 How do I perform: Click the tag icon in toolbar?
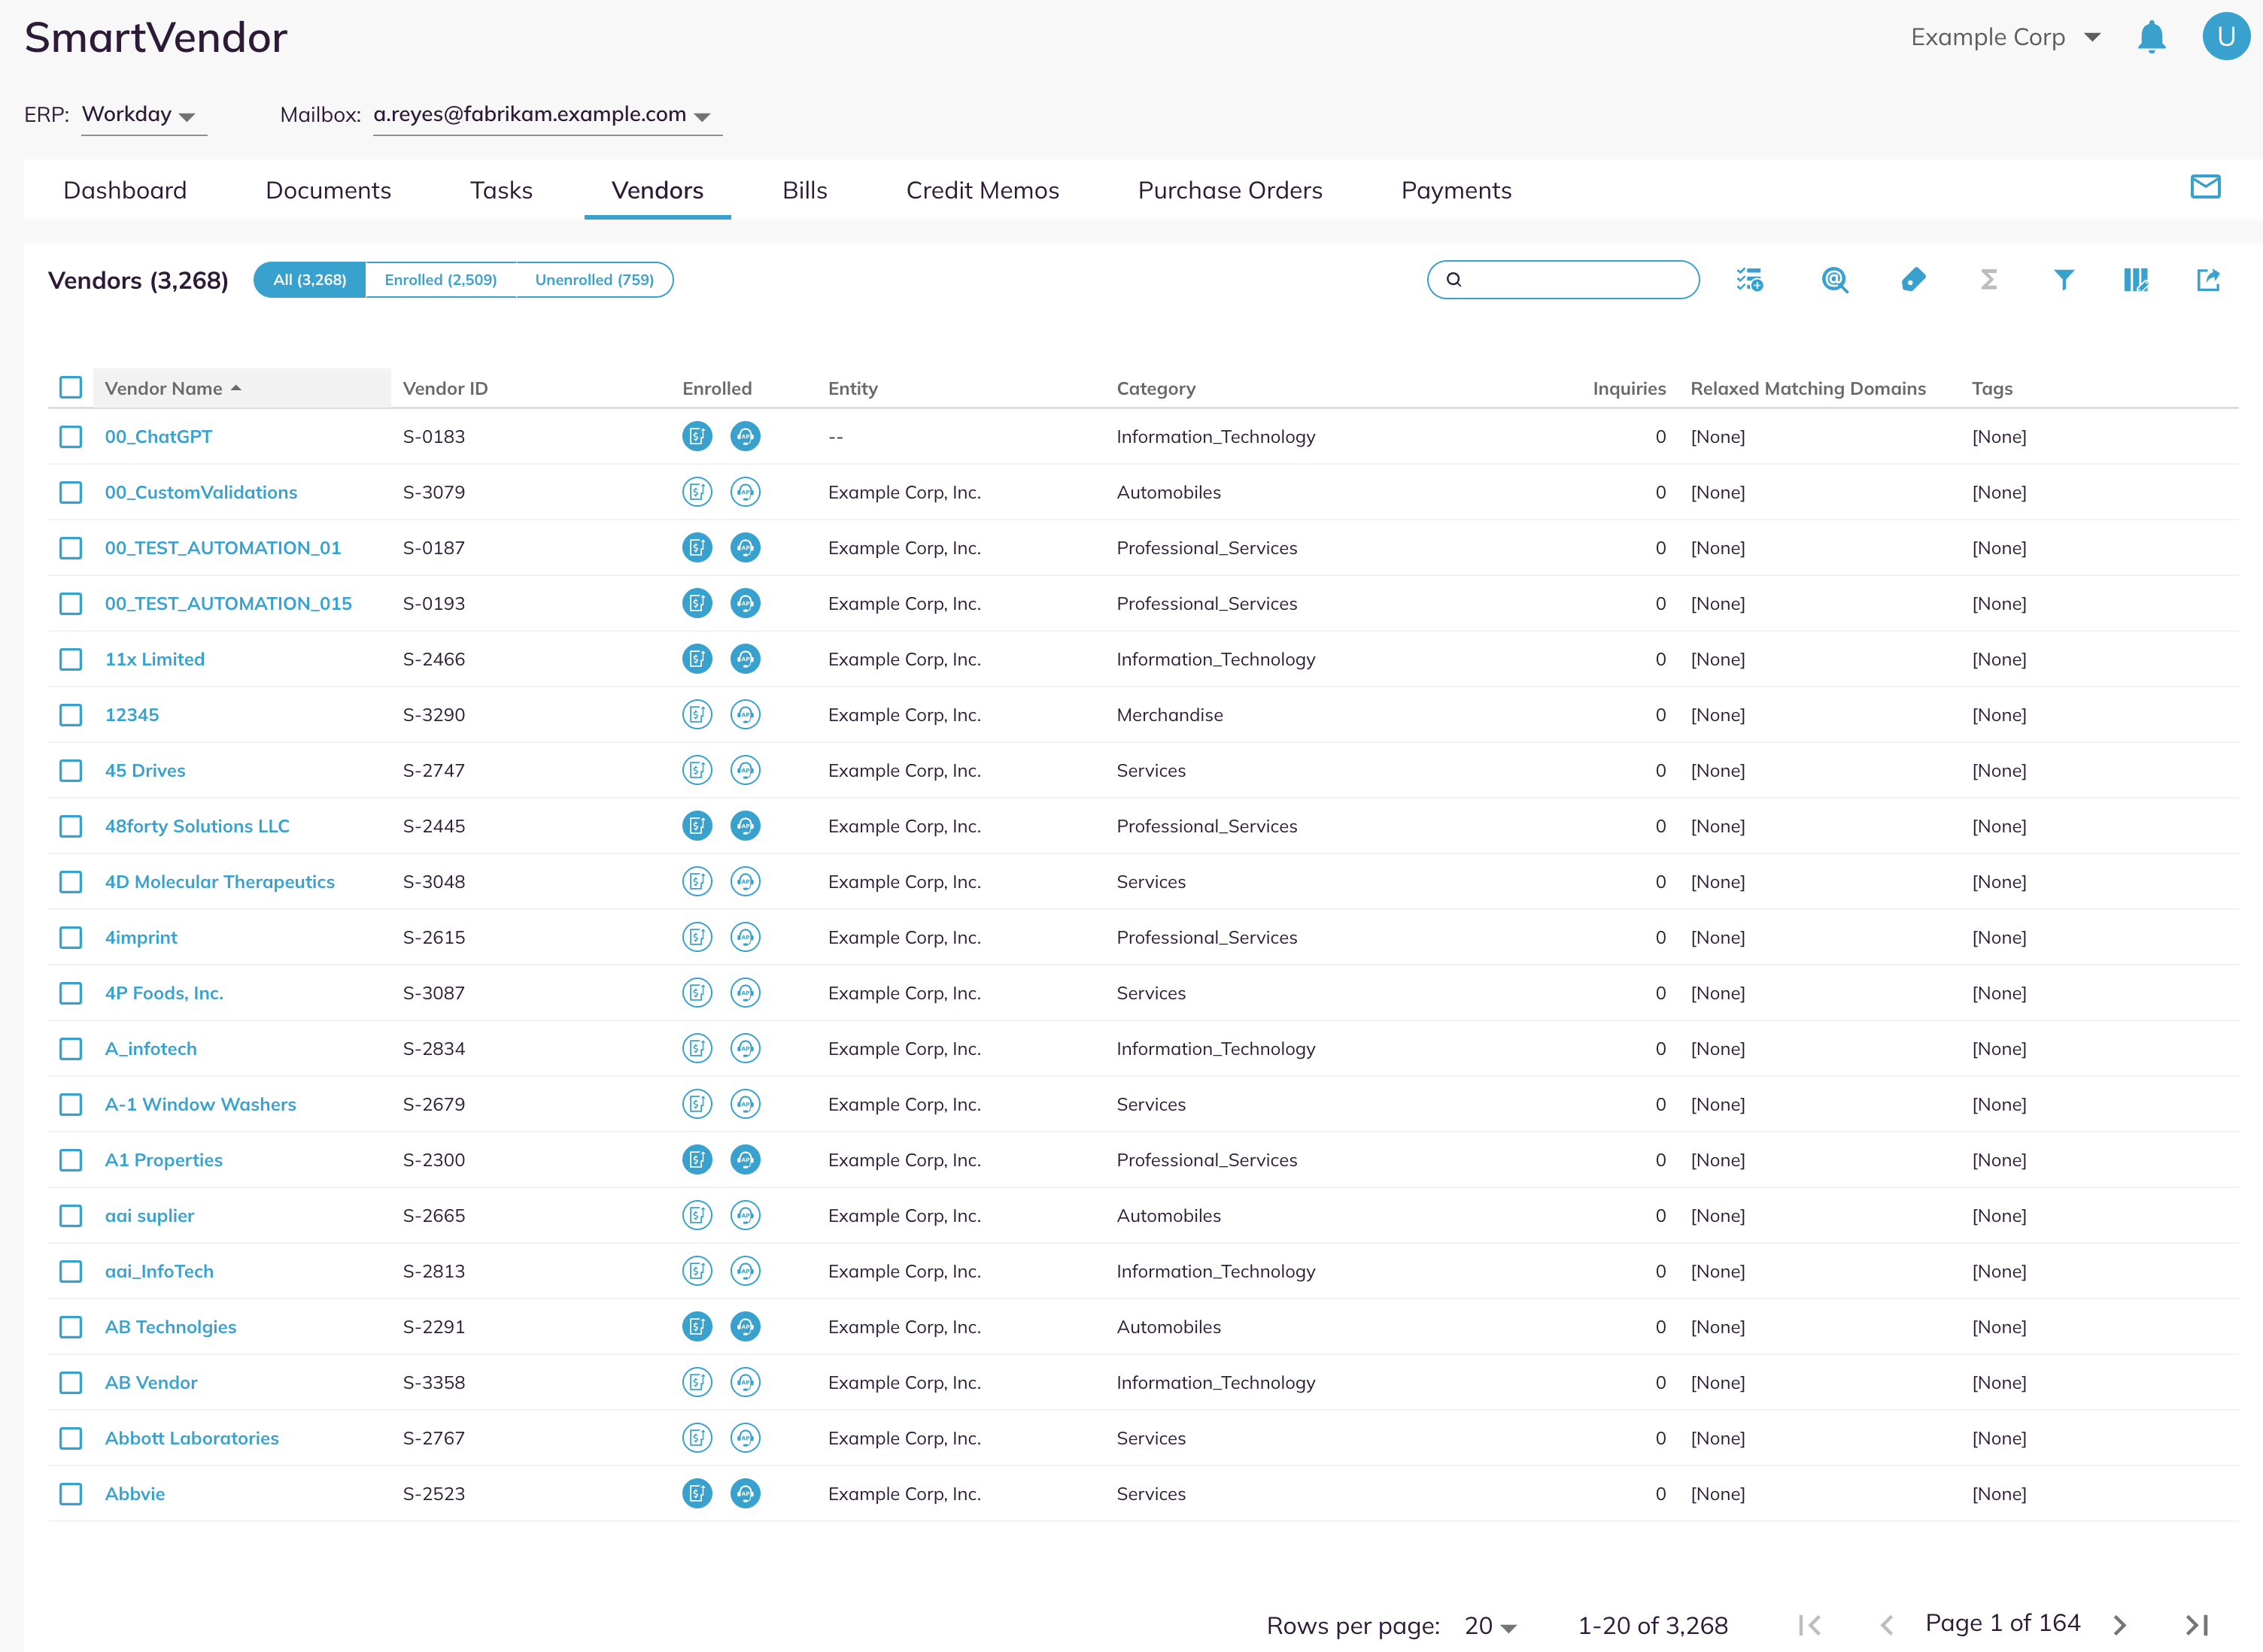pos(1913,280)
